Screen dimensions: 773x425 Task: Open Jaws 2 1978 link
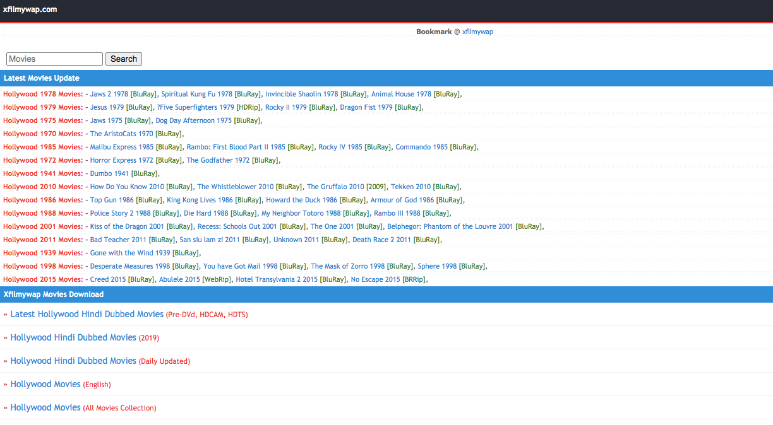click(109, 94)
